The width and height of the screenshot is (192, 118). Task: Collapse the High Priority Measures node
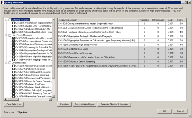(x=6, y=35)
